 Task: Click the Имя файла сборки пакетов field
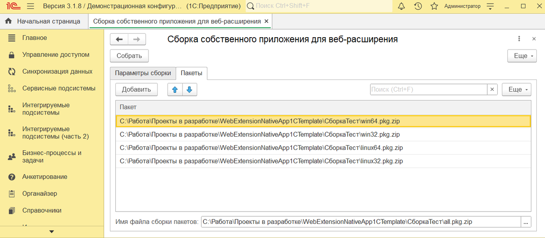[x=361, y=222]
